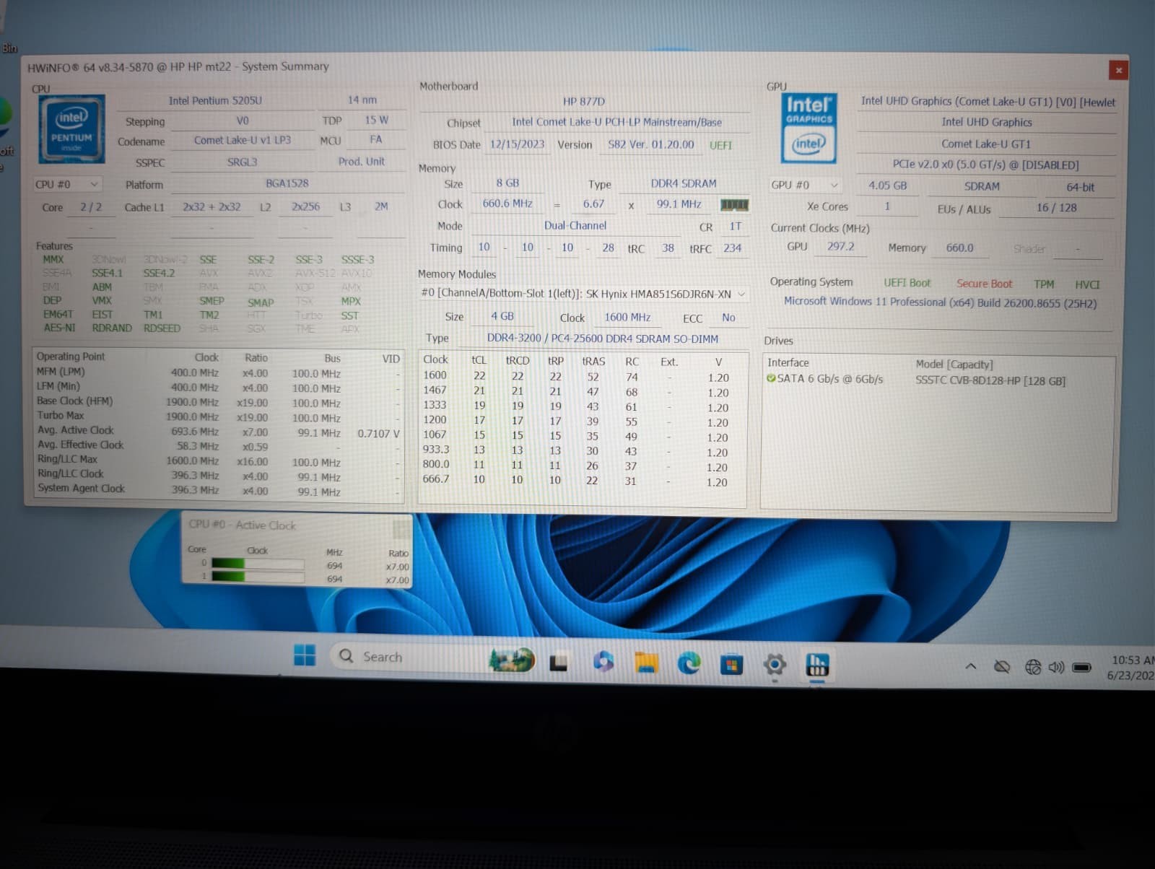
Task: Click the Intel Pentium CPU logo
Action: pyautogui.click(x=71, y=128)
